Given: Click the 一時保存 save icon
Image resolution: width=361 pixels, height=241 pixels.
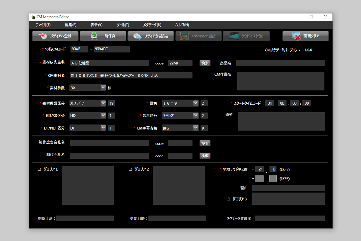Looking at the screenshot, I should coord(94,36).
